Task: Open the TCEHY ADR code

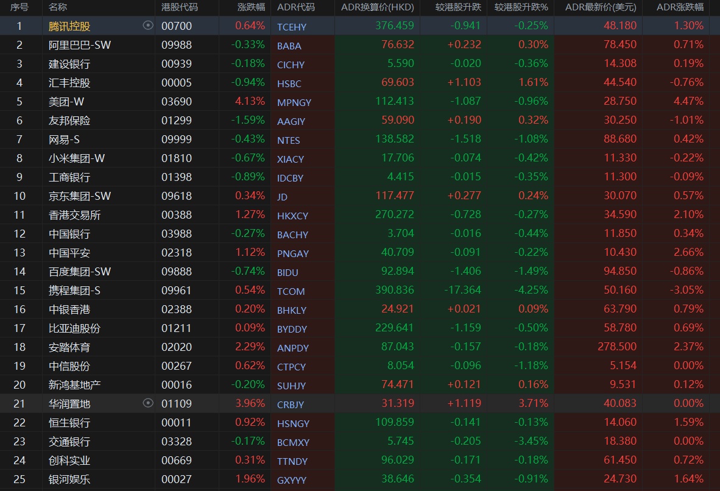Action: [x=292, y=27]
